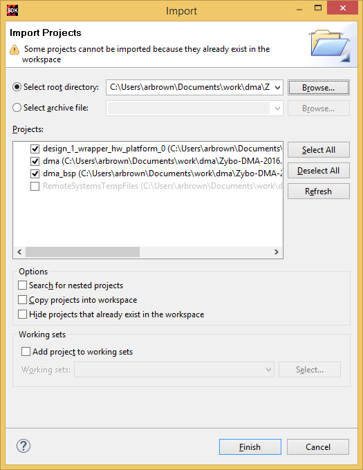The width and height of the screenshot is (363, 470).
Task: Enable Copy projects into workspace
Action: pos(23,300)
